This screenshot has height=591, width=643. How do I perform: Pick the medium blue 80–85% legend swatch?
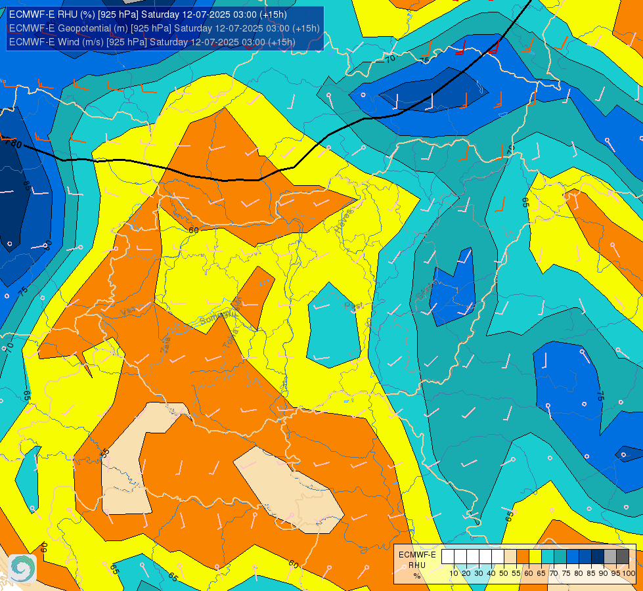coord(585,557)
